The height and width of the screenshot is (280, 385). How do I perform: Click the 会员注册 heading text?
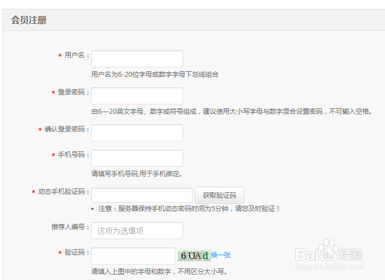point(29,20)
